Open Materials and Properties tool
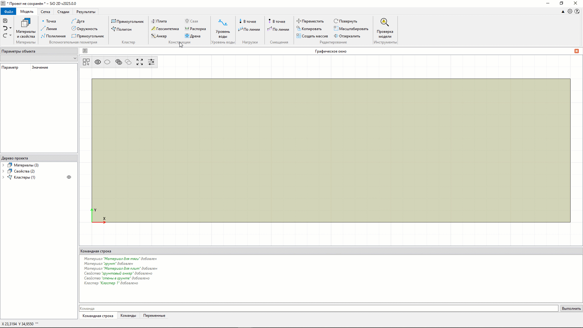The height and width of the screenshot is (328, 583). [26, 28]
